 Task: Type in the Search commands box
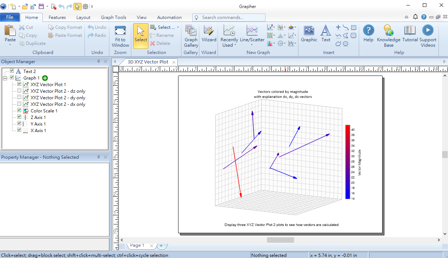(x=232, y=18)
